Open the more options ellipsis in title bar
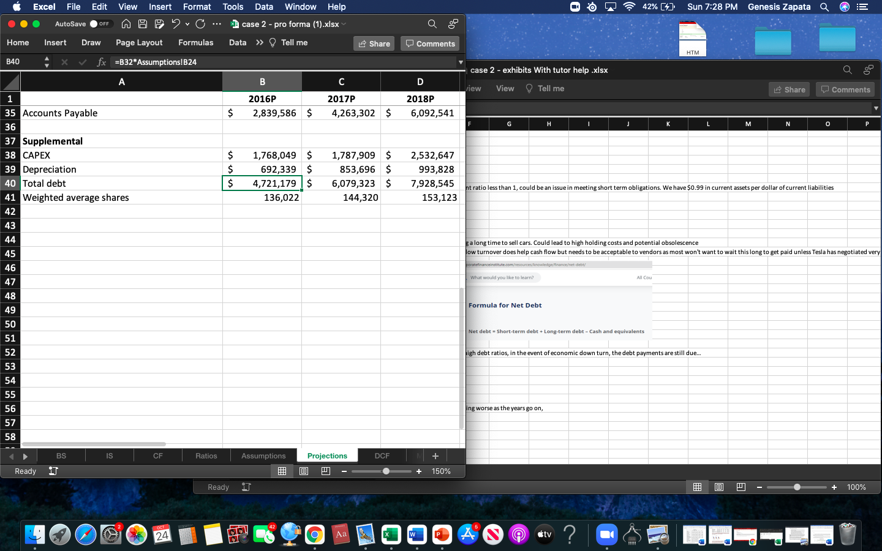This screenshot has height=551, width=882. pyautogui.click(x=217, y=24)
